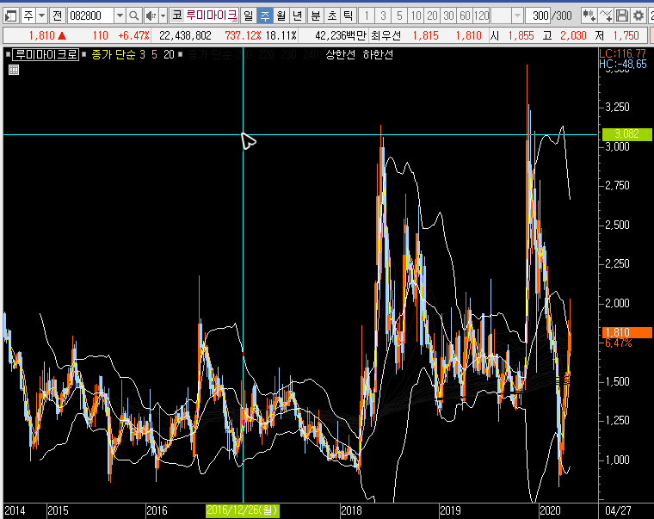Click the 전 button
This screenshot has height=519, width=654.
(57, 15)
